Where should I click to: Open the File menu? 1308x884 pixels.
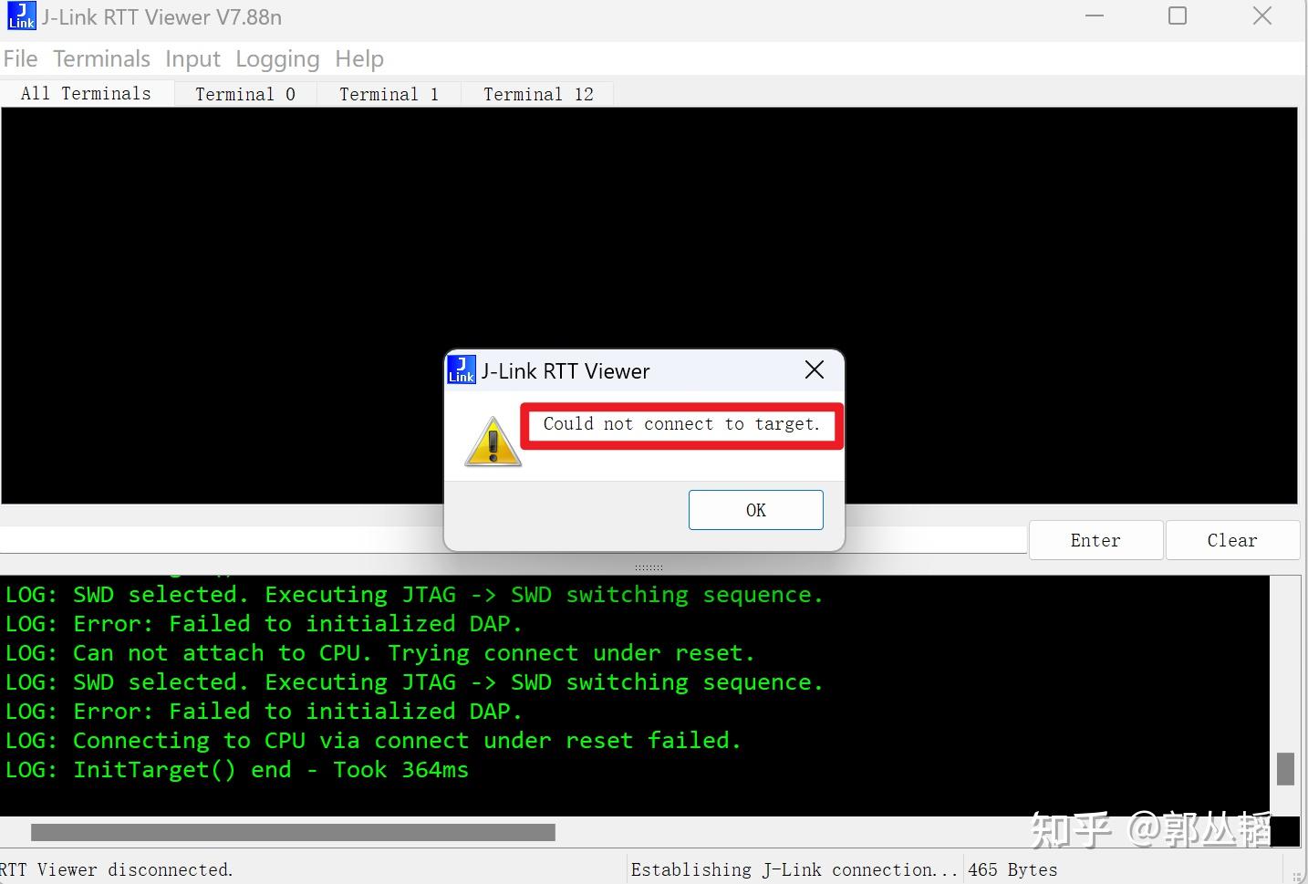[20, 58]
